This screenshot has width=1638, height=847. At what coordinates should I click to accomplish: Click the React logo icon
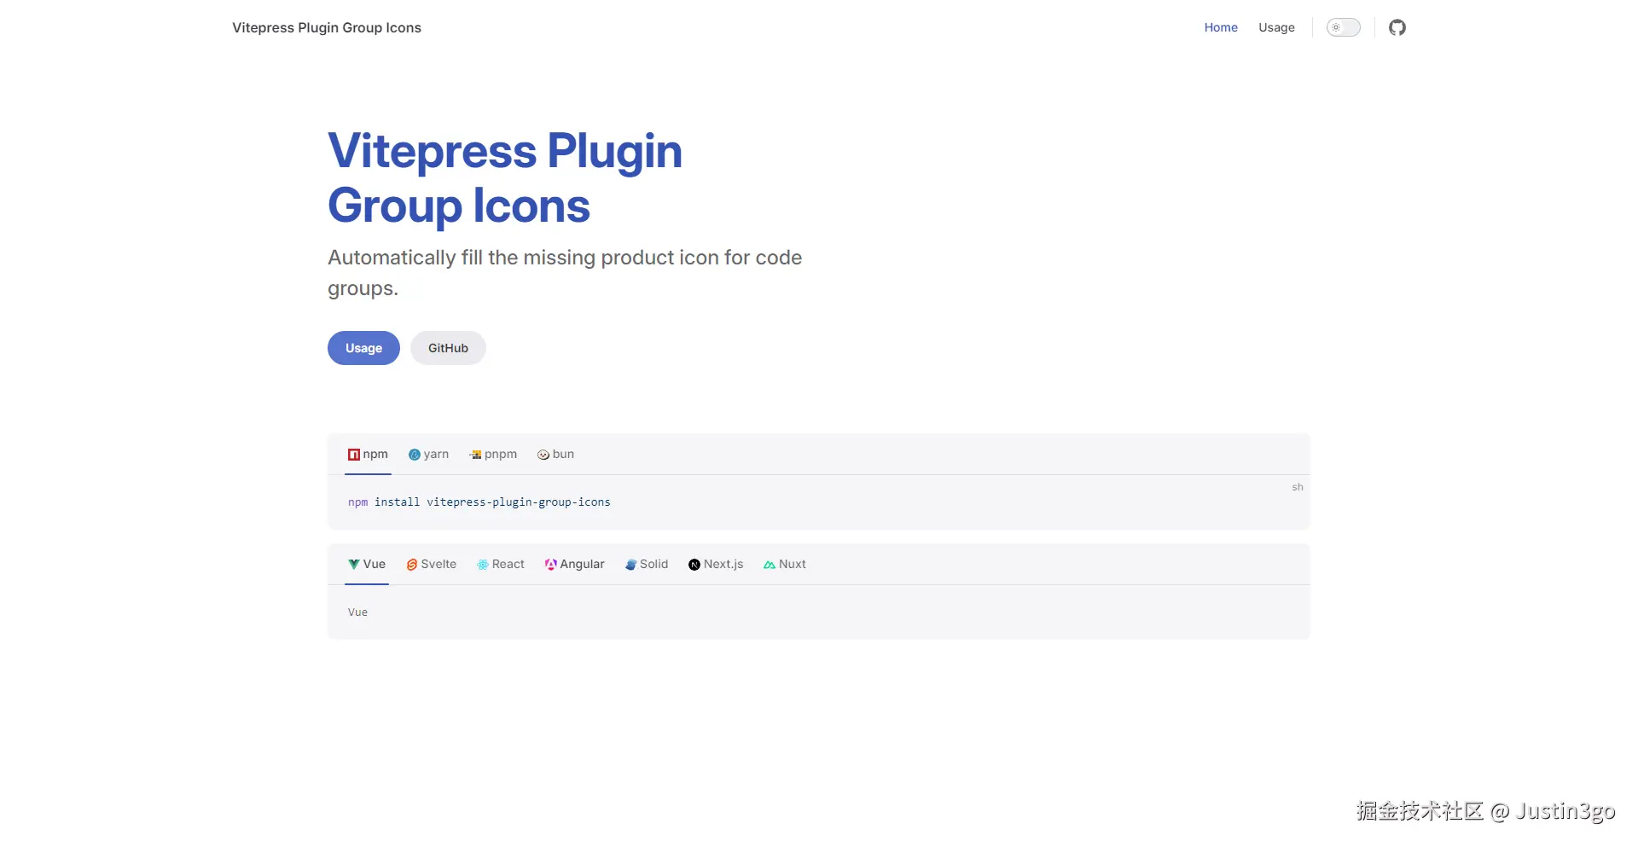pos(483,565)
